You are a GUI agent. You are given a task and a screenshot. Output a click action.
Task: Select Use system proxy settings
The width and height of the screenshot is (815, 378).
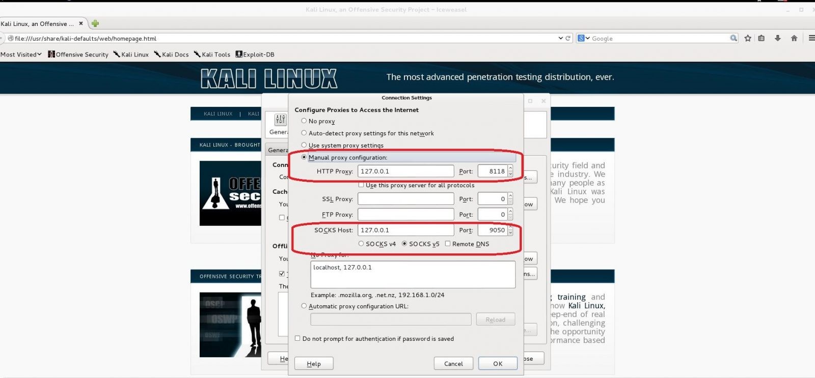click(304, 145)
